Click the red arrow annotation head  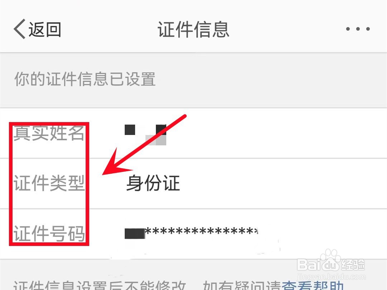click(x=116, y=163)
